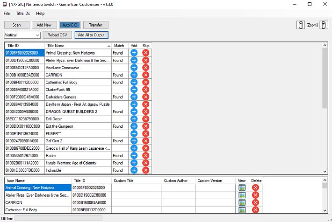The image size is (332, 222).
Task: Sort by Title ID column header
Action: point(25,46)
